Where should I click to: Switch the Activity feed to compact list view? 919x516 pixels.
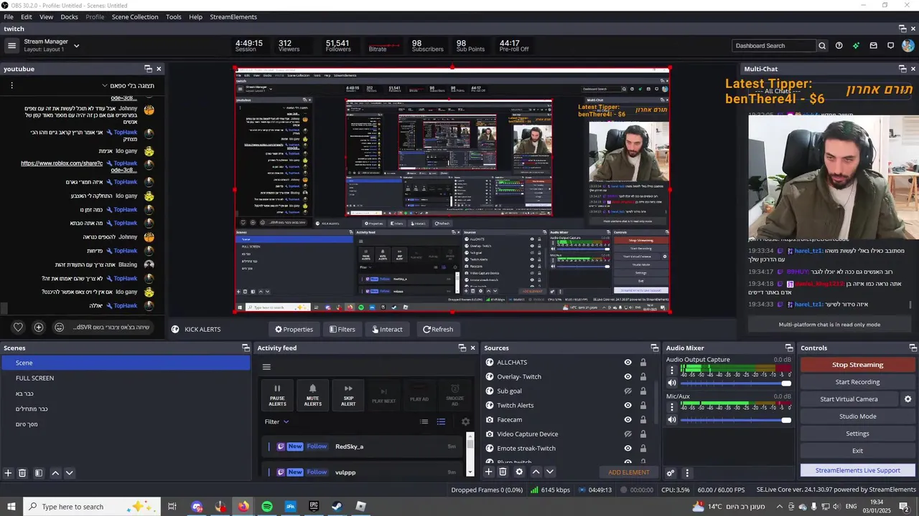(424, 422)
